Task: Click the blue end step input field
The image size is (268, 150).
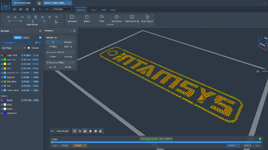Action: click(233, 146)
